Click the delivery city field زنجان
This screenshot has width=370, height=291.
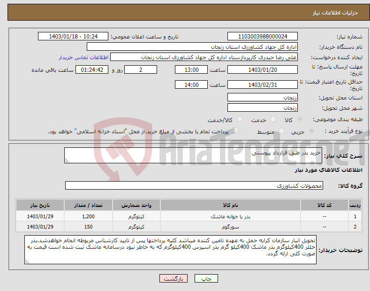coord(263,107)
